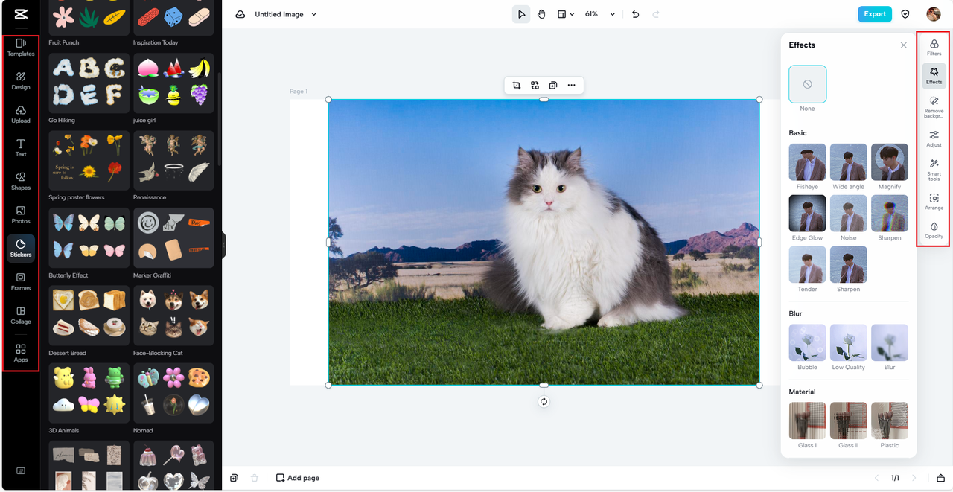Close the Effects panel
Image resolution: width=953 pixels, height=492 pixels.
(x=903, y=45)
